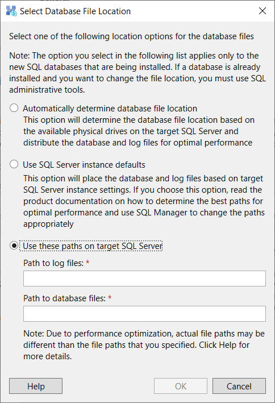This screenshot has height=403, width=275.
Task: Choose the Use SQL Server instance defaults radio
Action: click(14, 164)
